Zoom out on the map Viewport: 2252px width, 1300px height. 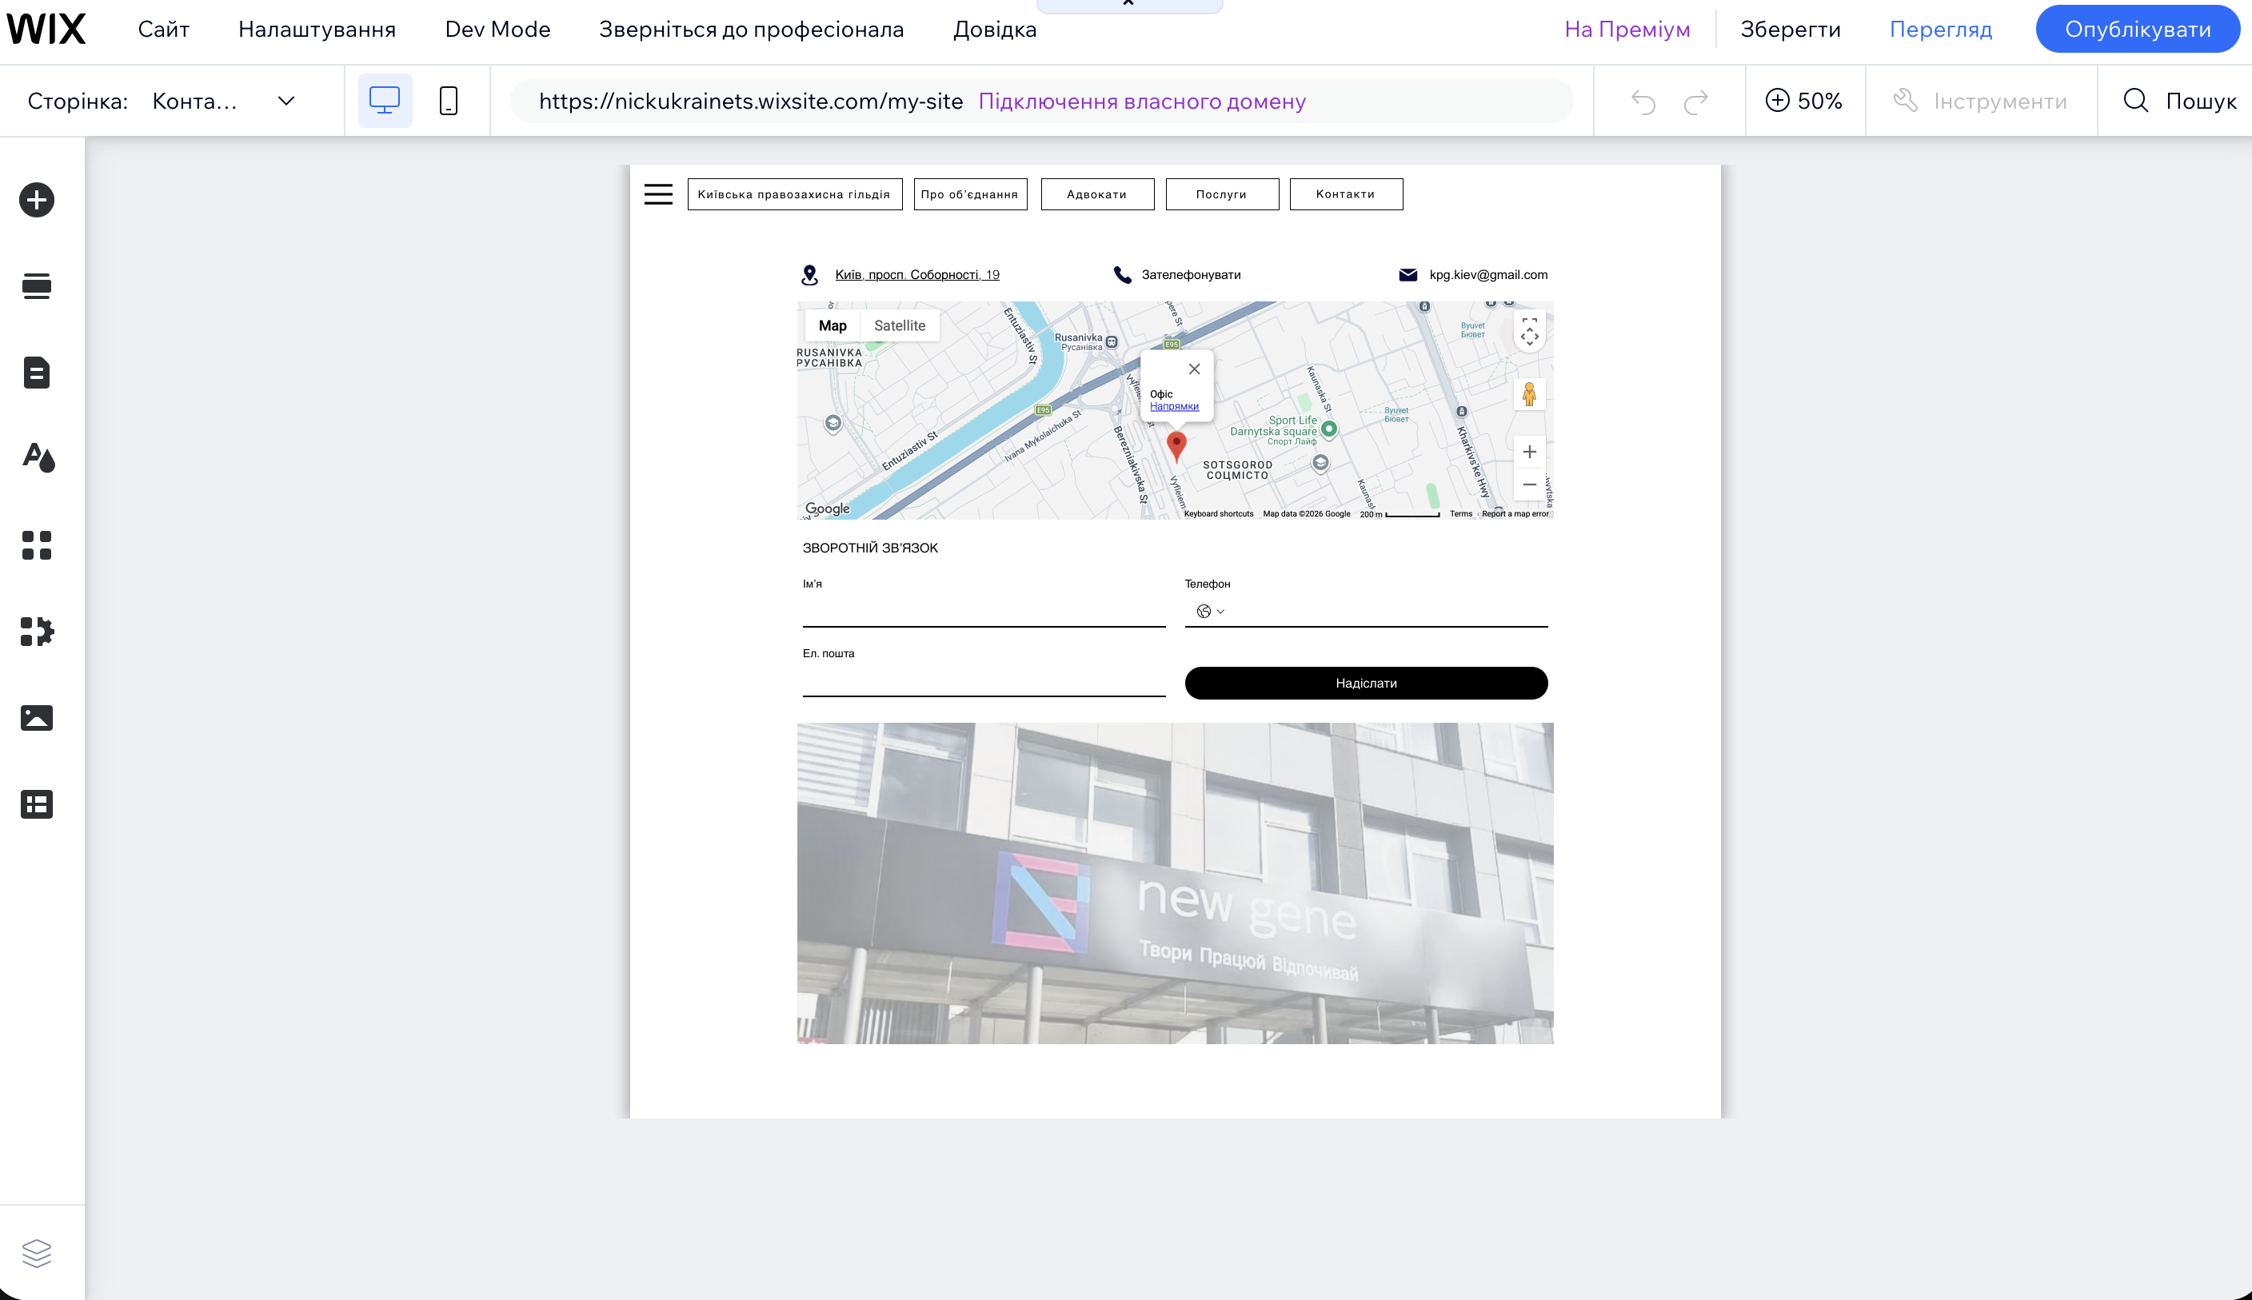1530,485
